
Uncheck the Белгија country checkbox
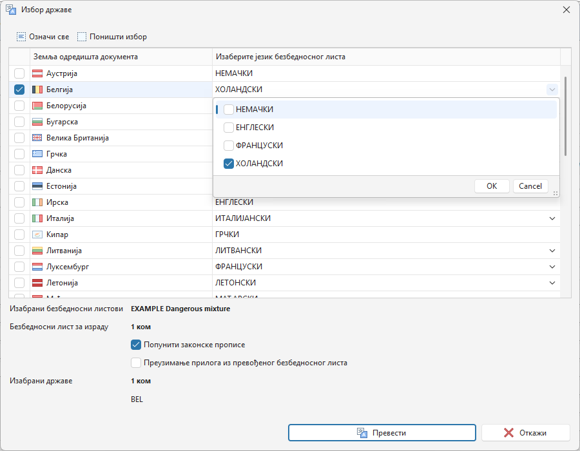19,90
